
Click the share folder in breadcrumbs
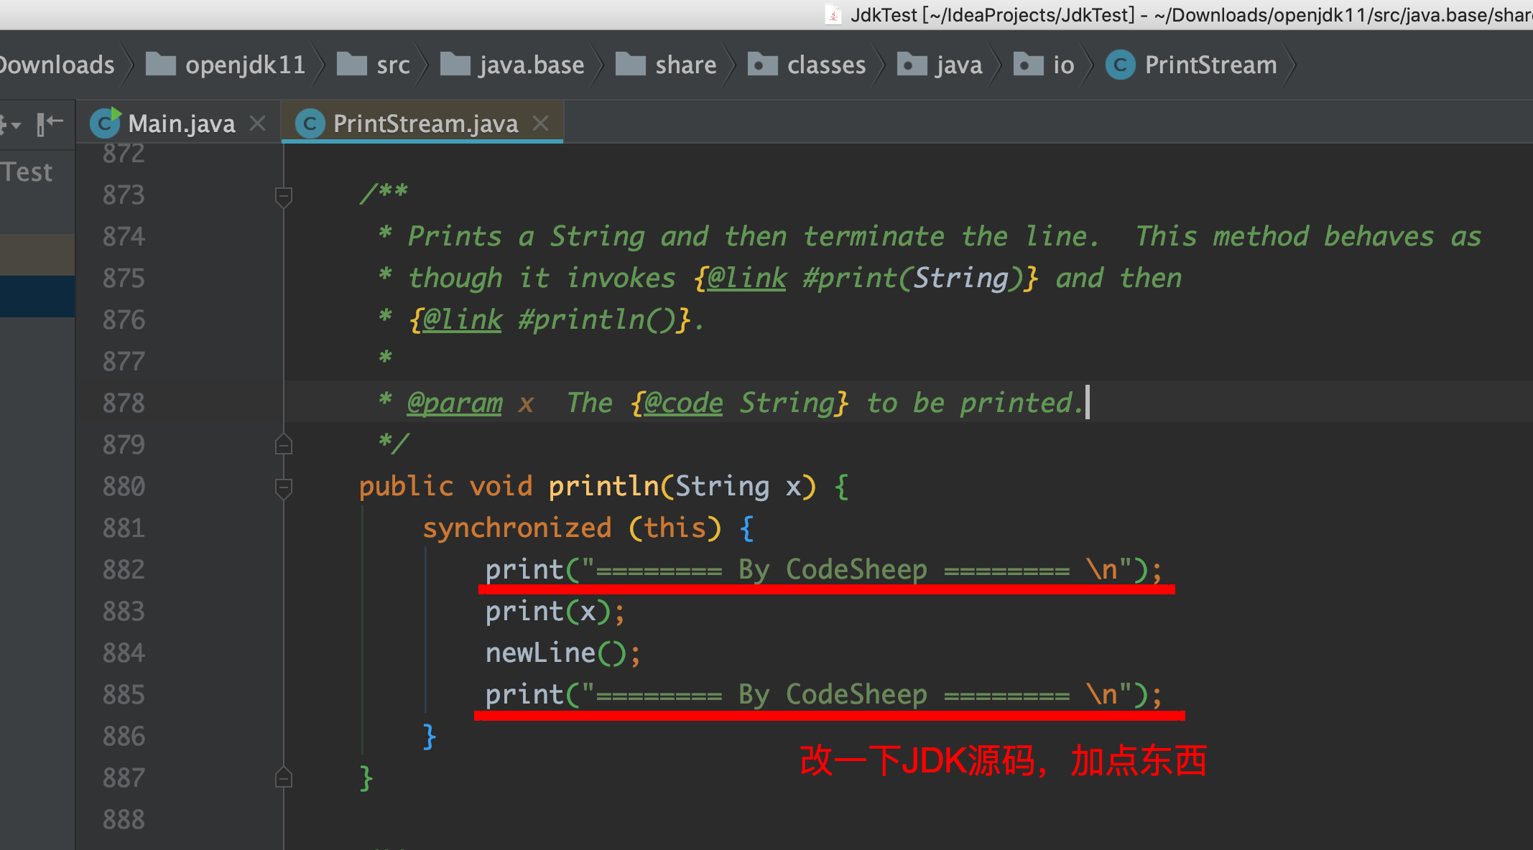click(x=685, y=65)
